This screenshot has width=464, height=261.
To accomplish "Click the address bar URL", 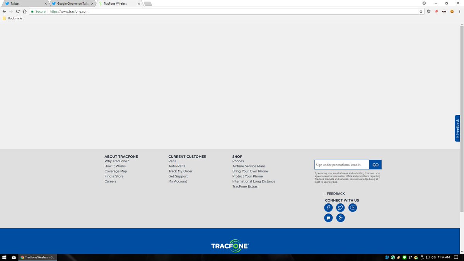I will click(69, 12).
